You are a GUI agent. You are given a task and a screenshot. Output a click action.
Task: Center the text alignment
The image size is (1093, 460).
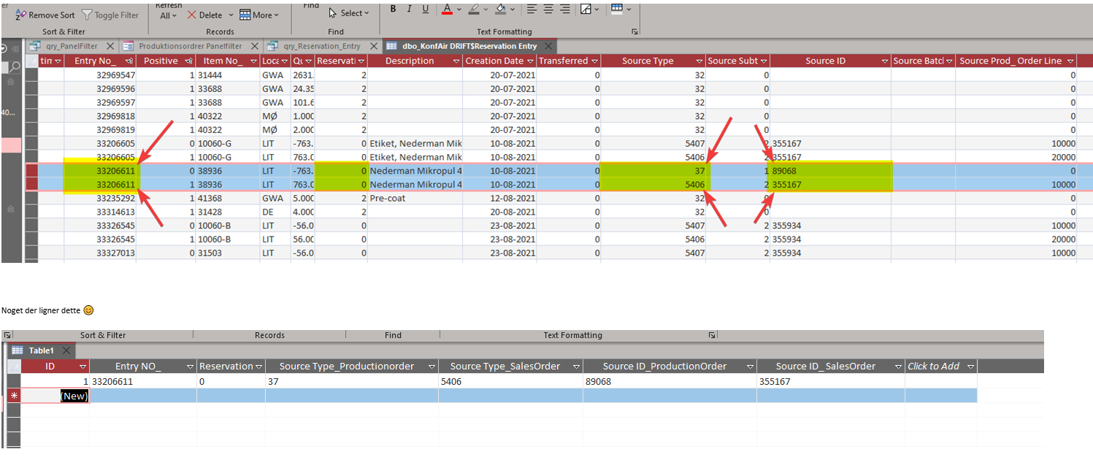pyautogui.click(x=548, y=9)
